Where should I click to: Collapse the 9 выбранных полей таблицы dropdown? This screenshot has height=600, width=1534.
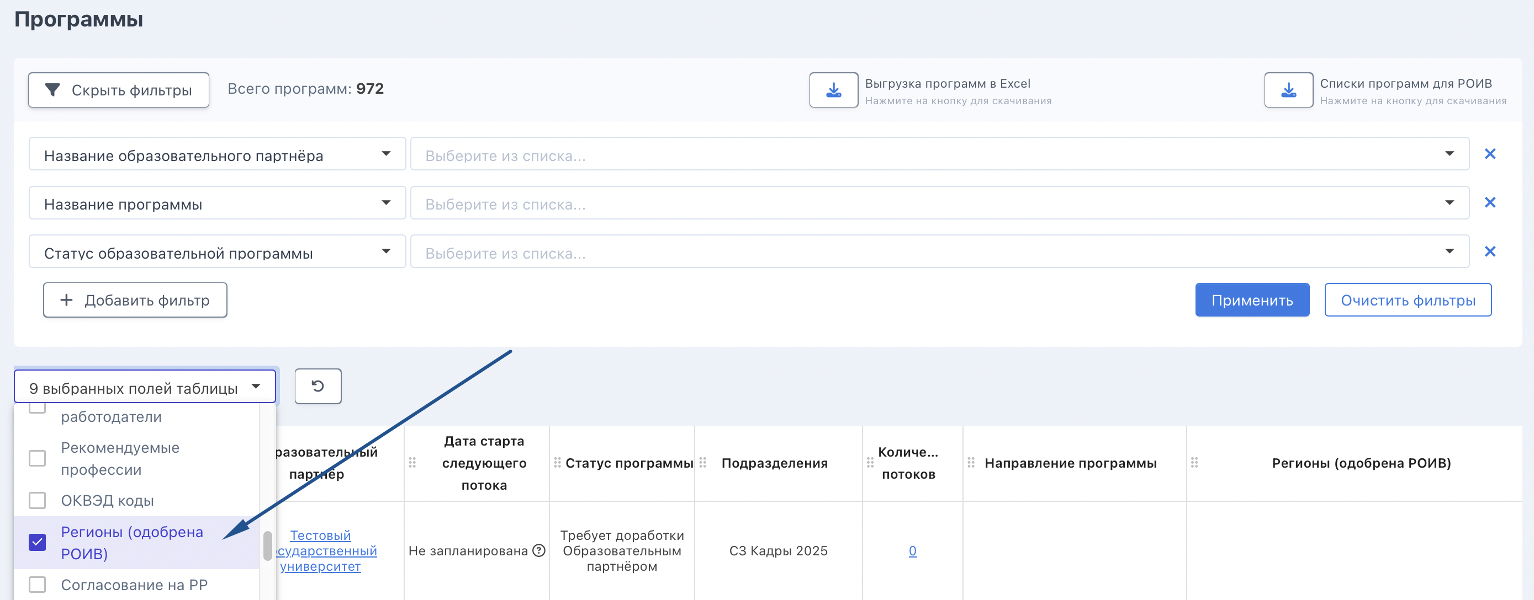145,387
